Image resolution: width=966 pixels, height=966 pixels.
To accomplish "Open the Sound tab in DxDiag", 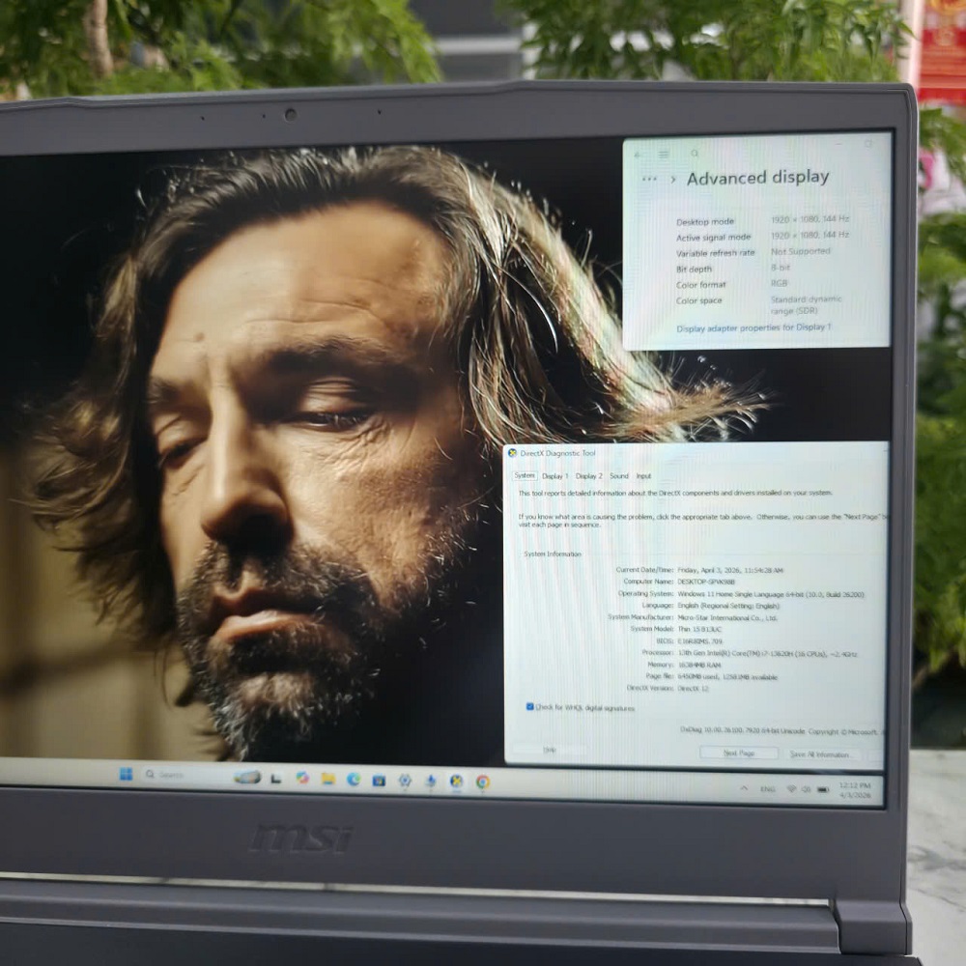I will pos(618,476).
